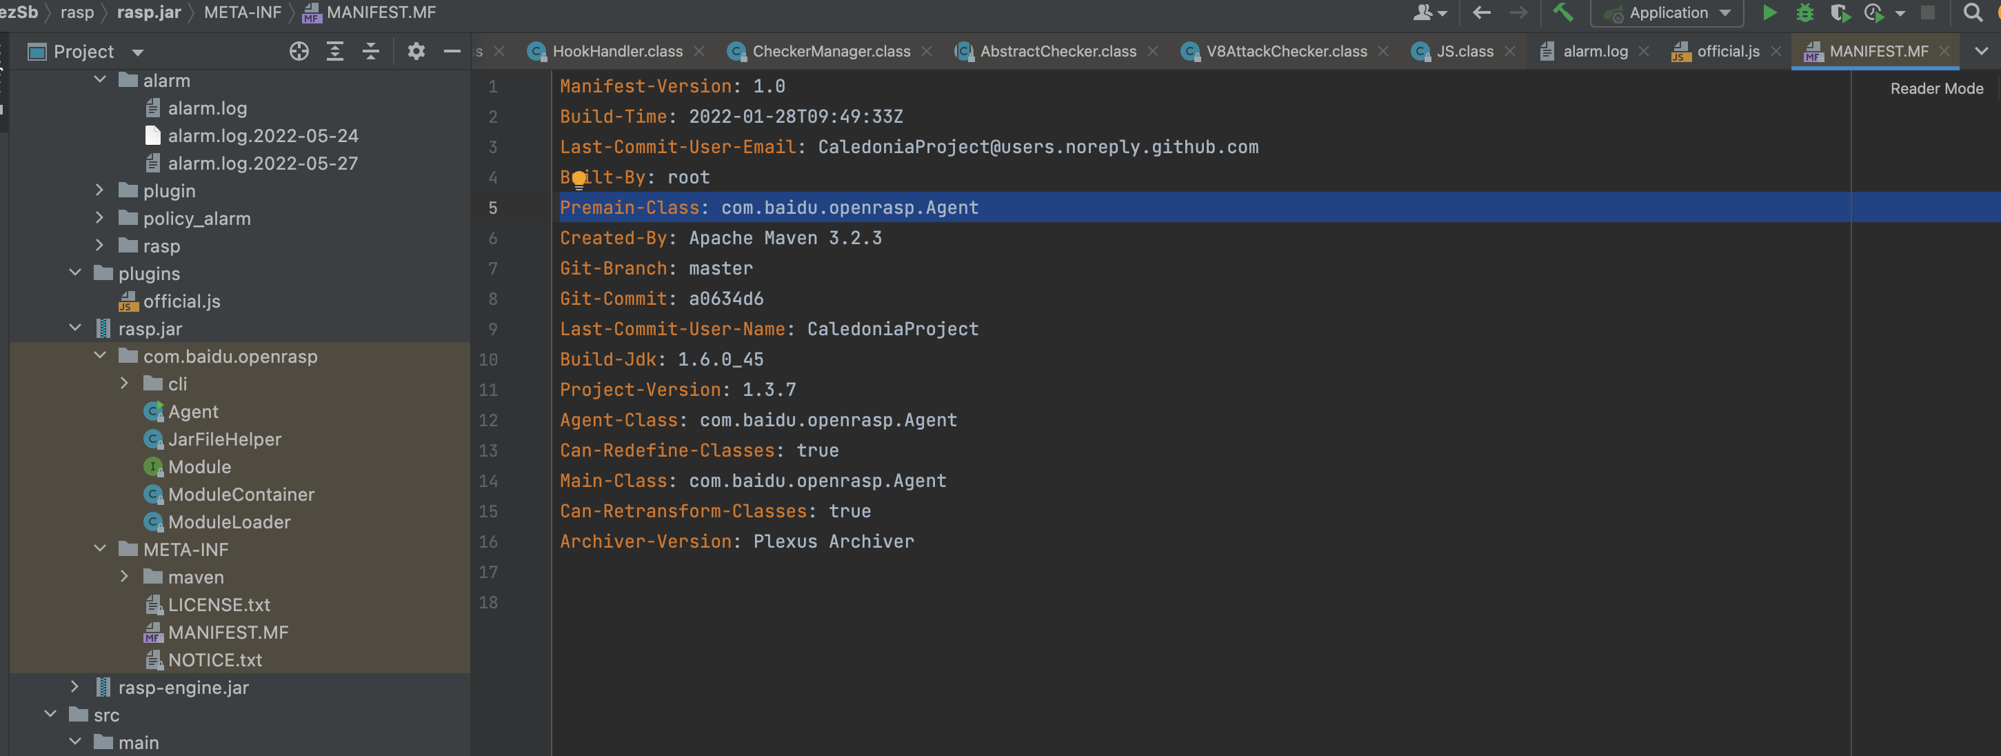Click the Debug bug icon
Image resolution: width=2001 pixels, height=756 pixels.
click(x=1804, y=12)
